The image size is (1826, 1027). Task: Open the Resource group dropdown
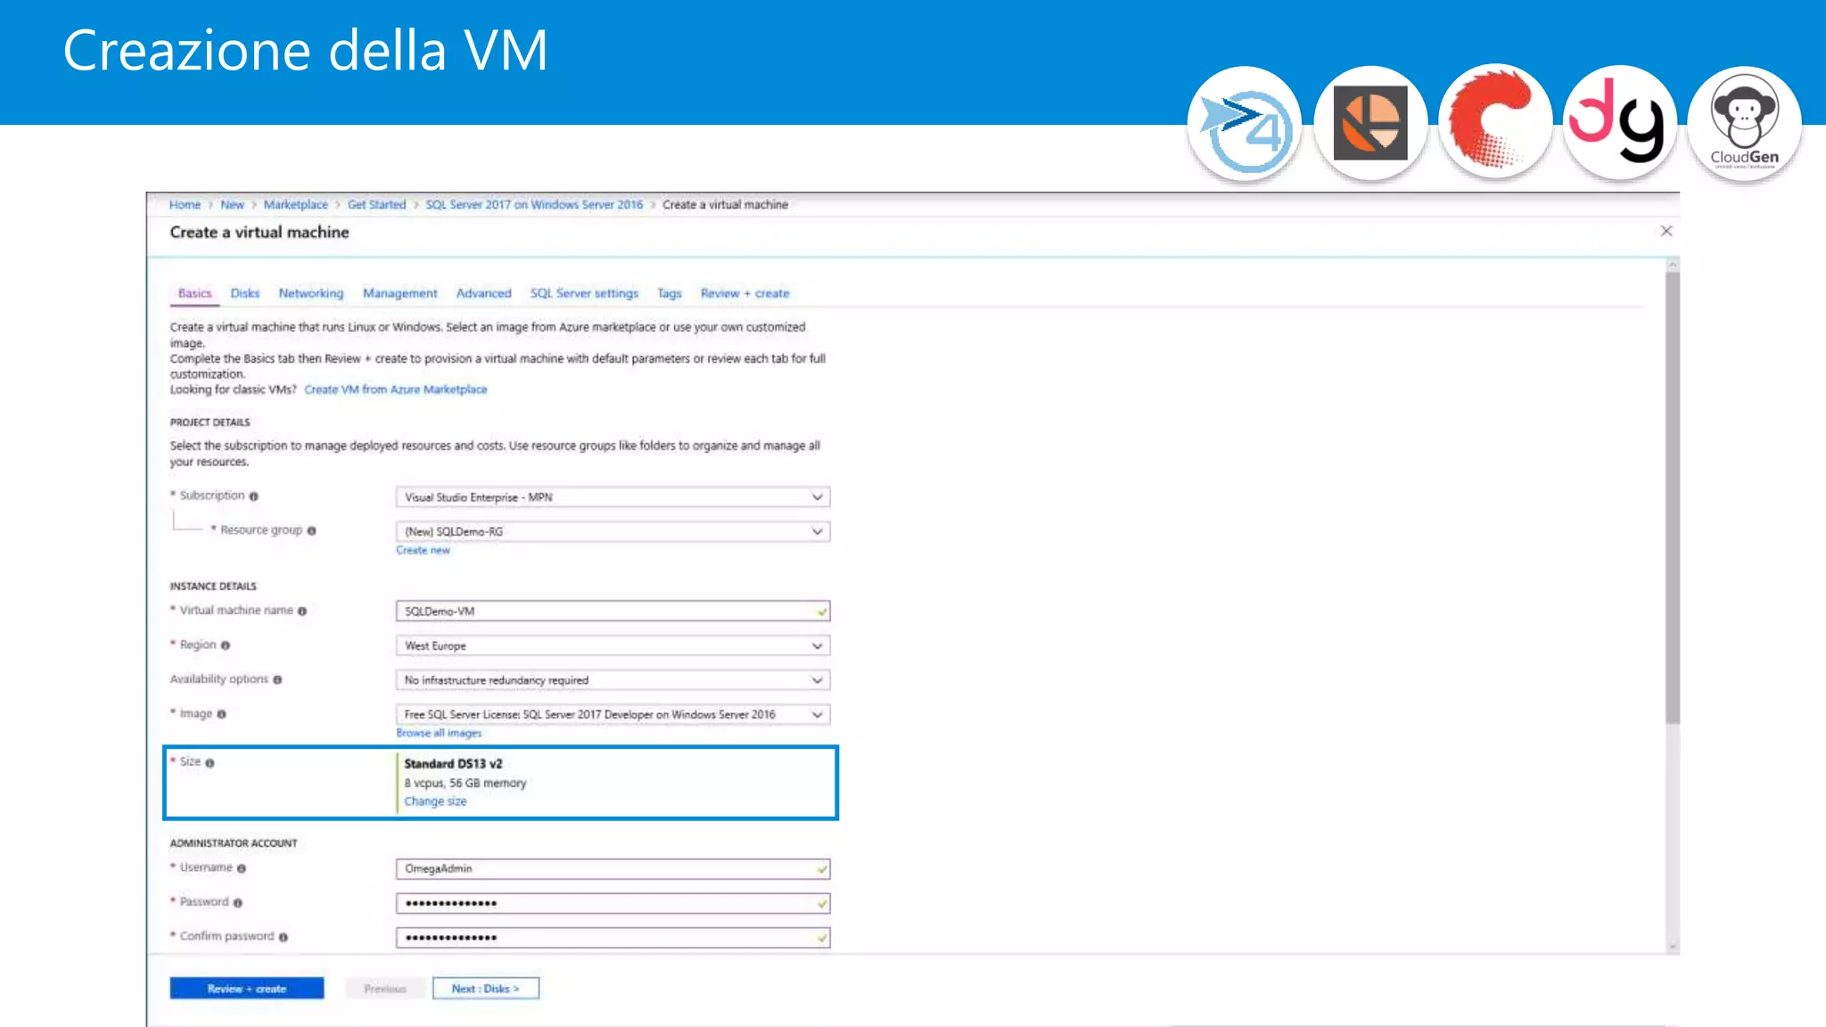click(613, 531)
